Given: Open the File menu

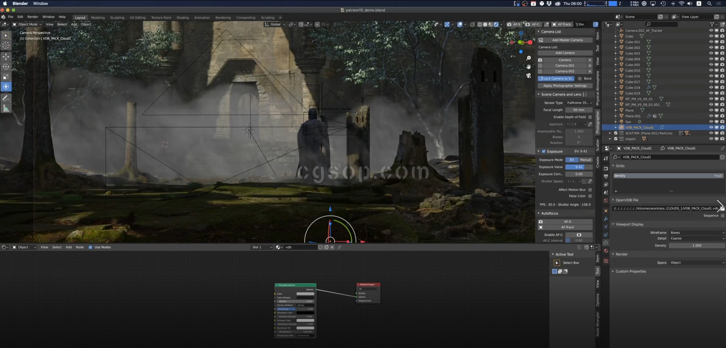Looking at the screenshot, I should click(x=11, y=17).
